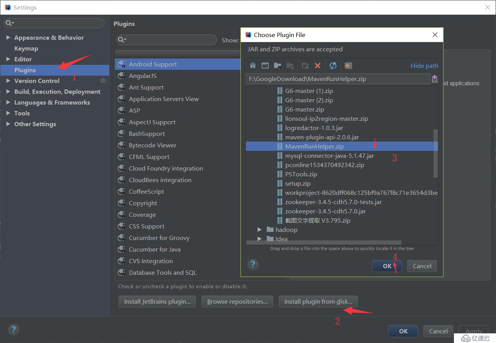
Task: Click the Module directory toolbar icon
Action: 290,66
